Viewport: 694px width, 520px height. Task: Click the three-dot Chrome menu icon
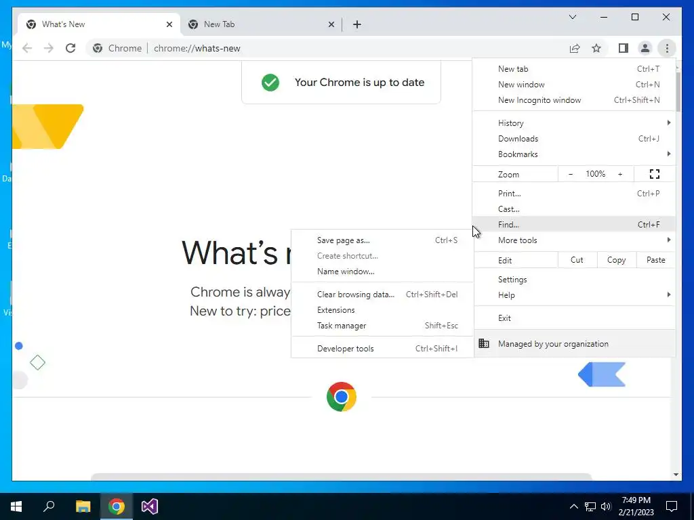tap(667, 48)
